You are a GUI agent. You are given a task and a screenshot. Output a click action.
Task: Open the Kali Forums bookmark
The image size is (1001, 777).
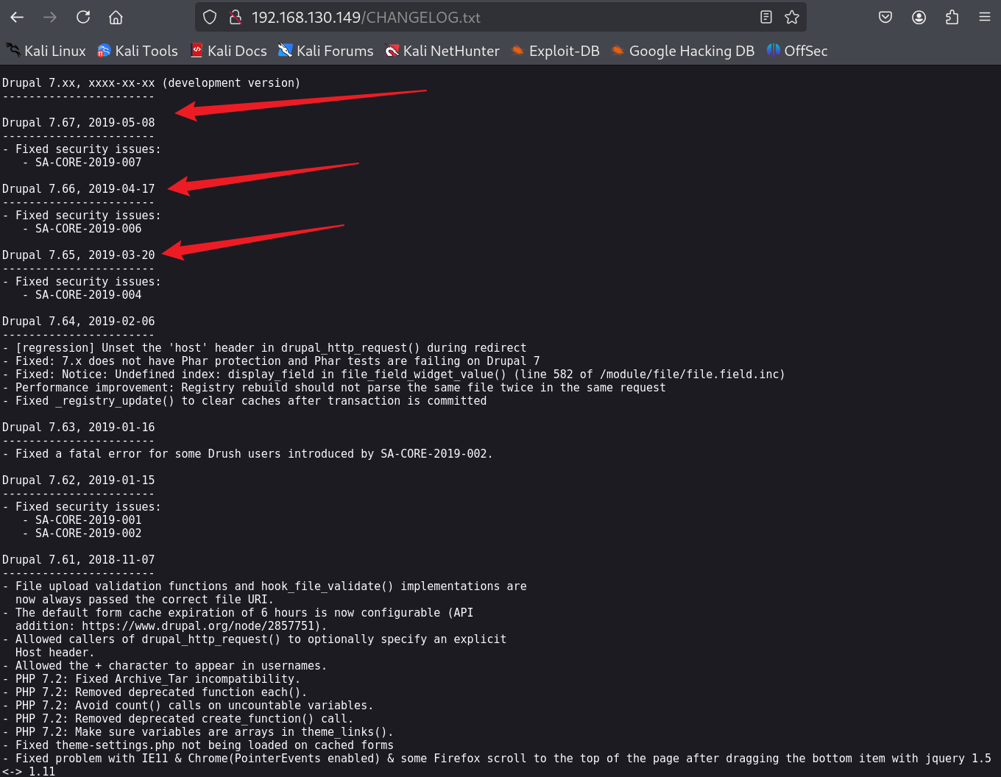(x=326, y=51)
